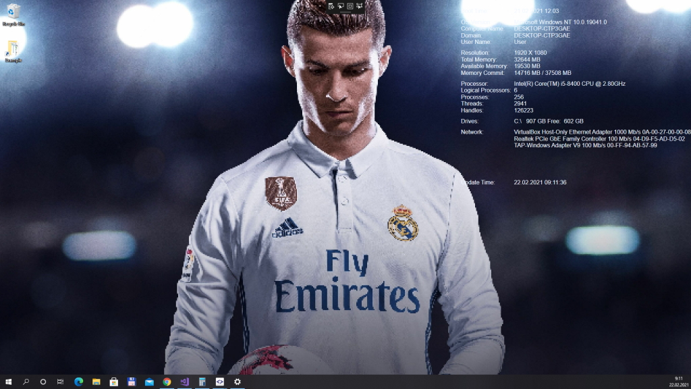
Task: Open Microsoft Store from the taskbar
Action: click(x=113, y=382)
